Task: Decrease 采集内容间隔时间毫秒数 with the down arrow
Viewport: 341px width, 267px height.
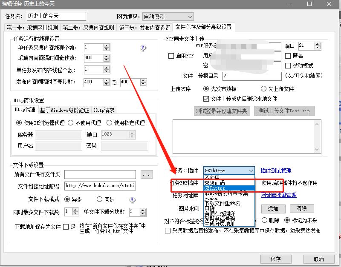Action: (x=106, y=60)
